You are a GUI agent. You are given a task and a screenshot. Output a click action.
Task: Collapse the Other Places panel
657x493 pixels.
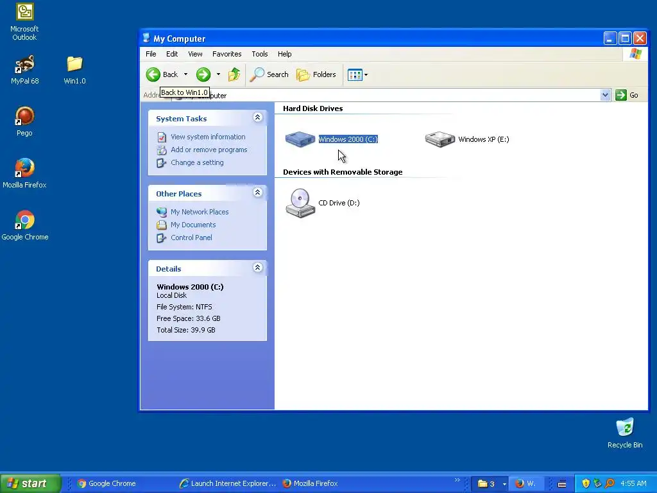pyautogui.click(x=258, y=193)
